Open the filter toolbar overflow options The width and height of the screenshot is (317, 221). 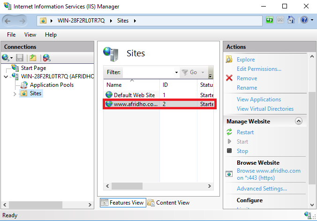(211, 72)
